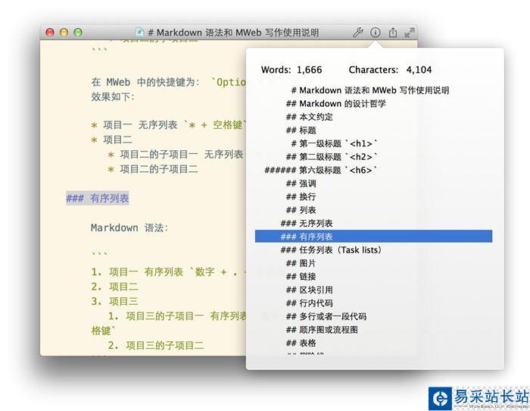Go to '## 强调' heading in outline
This screenshot has width=530, height=411.
(301, 184)
